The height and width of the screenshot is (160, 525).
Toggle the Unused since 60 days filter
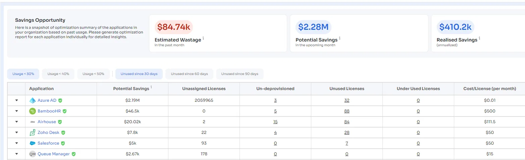pos(189,74)
